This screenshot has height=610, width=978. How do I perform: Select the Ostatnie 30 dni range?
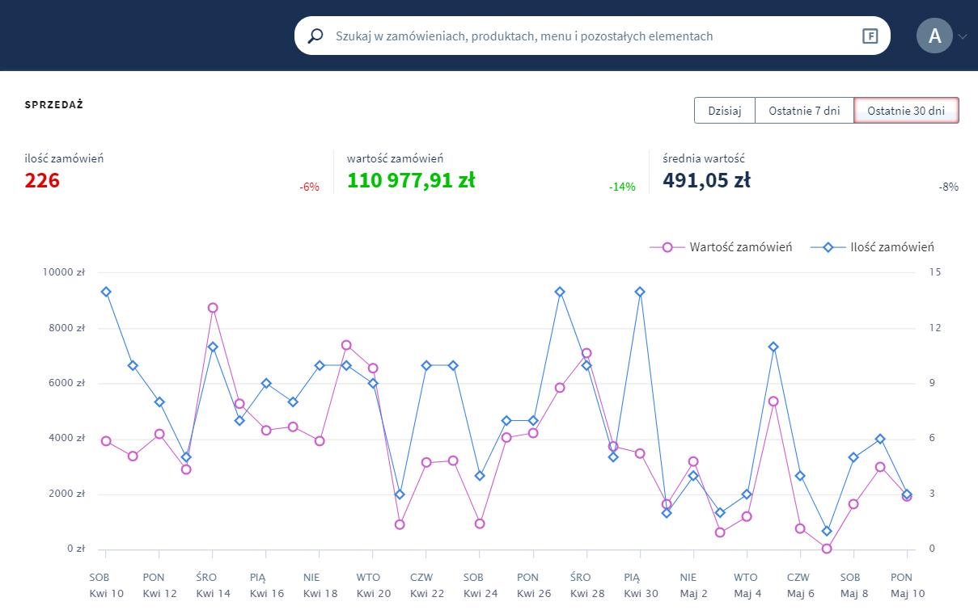pyautogui.click(x=906, y=111)
